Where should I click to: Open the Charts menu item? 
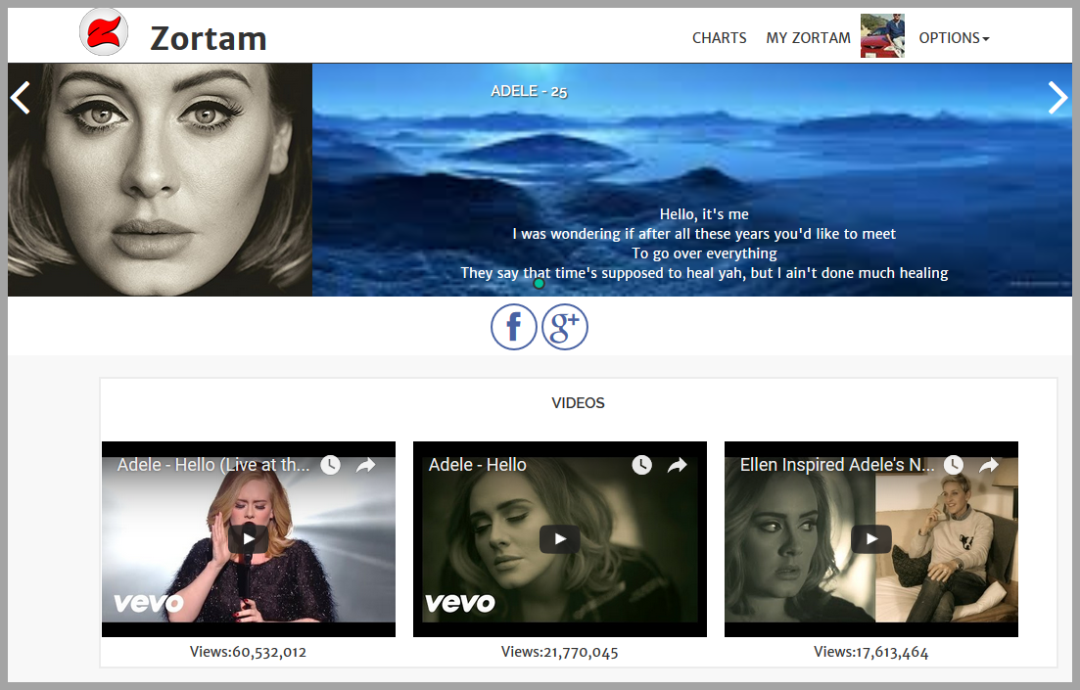click(x=719, y=38)
